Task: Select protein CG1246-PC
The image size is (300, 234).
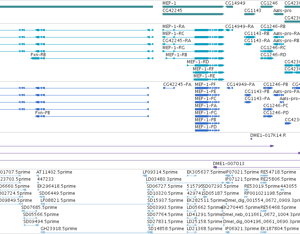Action: click(x=276, y=106)
